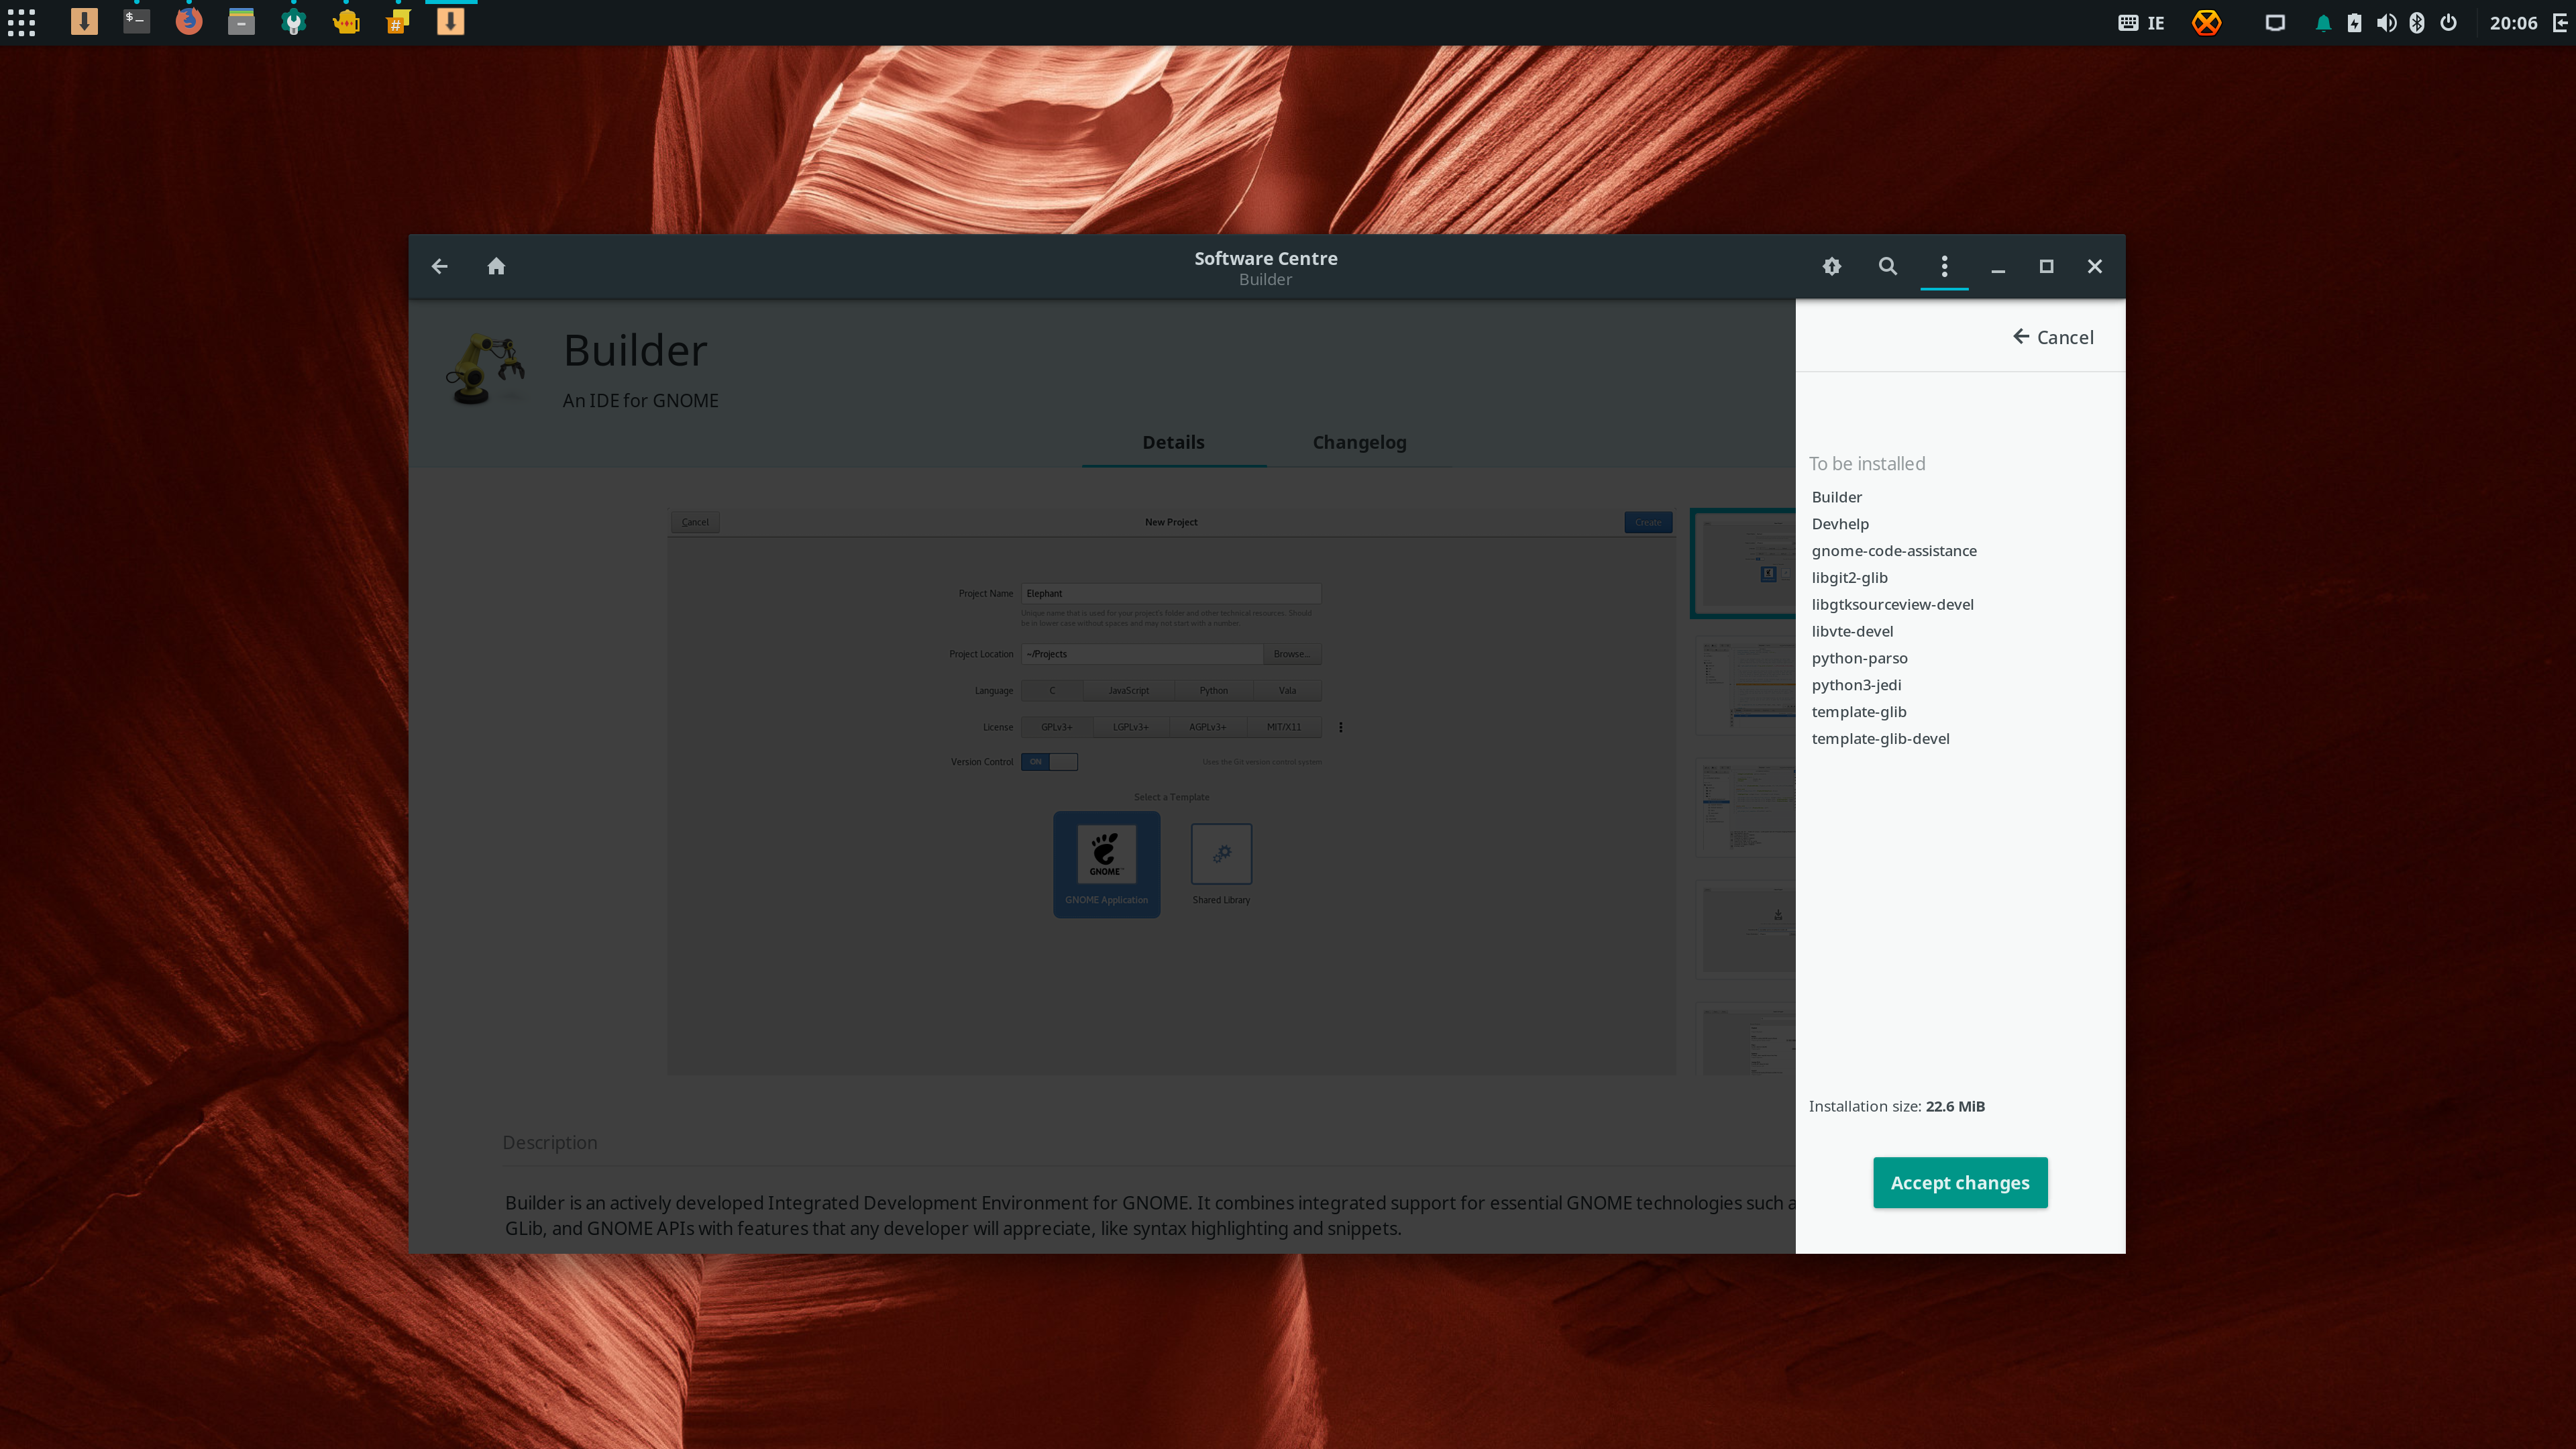Open the keyboard layout IE indicator
The width and height of the screenshot is (2576, 1449).
pyautogui.click(x=2141, y=23)
